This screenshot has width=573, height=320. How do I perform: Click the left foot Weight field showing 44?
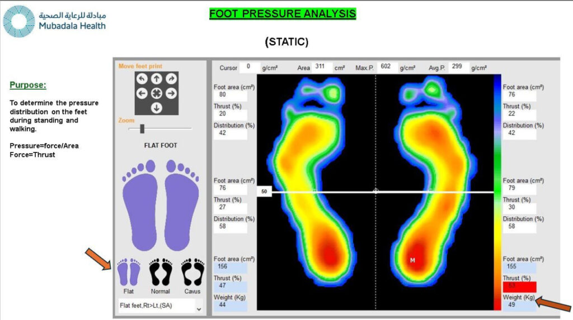tap(229, 306)
